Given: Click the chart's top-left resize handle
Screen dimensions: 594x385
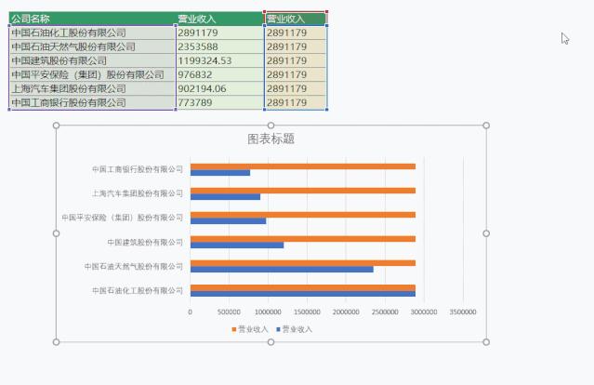Looking at the screenshot, I should [x=56, y=126].
